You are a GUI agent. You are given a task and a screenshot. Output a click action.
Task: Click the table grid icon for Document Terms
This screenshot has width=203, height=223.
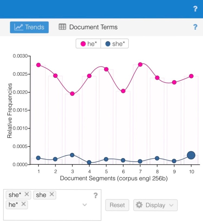tap(62, 27)
